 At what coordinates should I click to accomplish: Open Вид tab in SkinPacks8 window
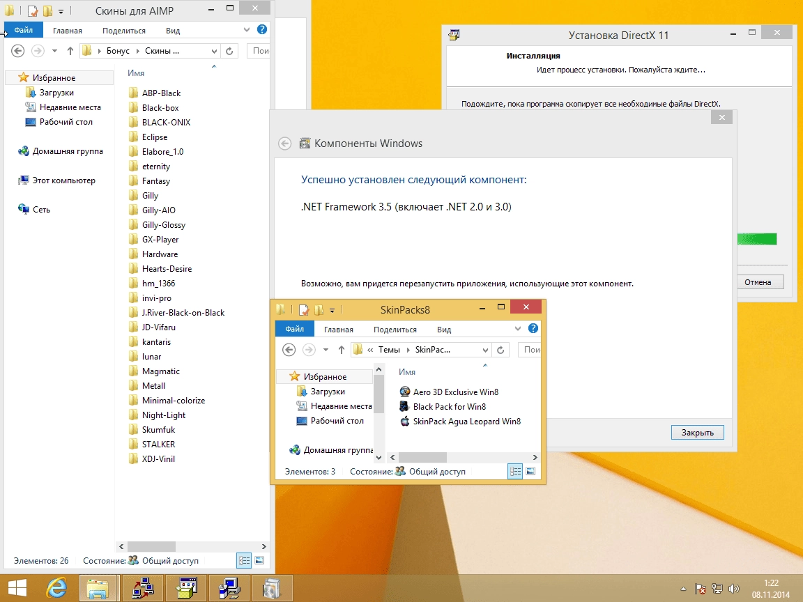pyautogui.click(x=444, y=330)
